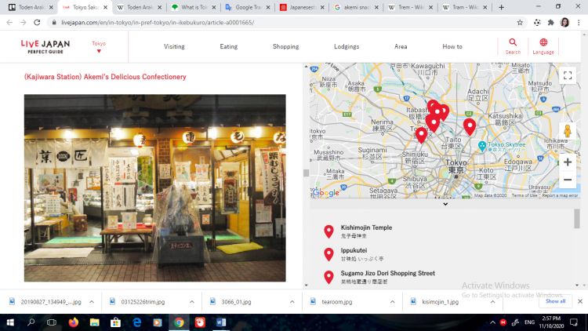Open the Kishimojin Temple listing
Screen dimensions: 588x331
[x=366, y=227]
